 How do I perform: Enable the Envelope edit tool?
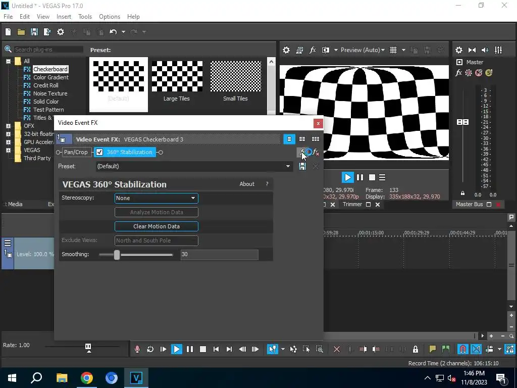coord(293,349)
